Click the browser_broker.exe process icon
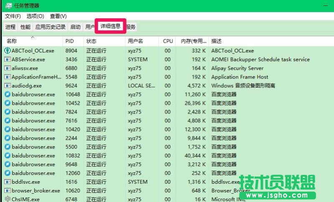Screen dimensions: 334x202 [8, 190]
